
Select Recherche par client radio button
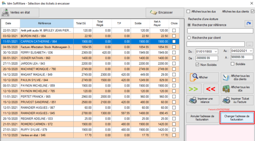189,38
